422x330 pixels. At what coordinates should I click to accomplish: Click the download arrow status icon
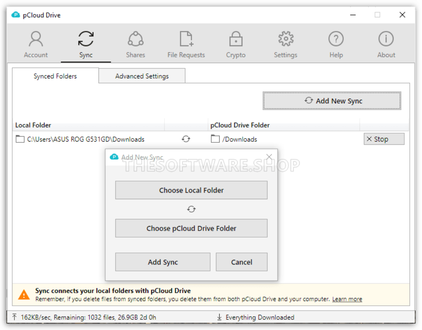click(x=219, y=317)
